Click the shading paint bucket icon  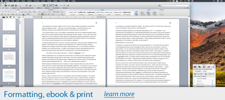tap(62, 14)
